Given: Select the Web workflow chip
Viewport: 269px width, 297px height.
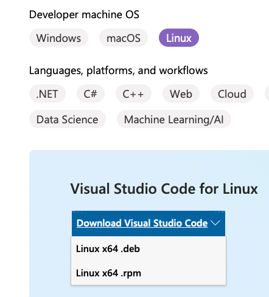Looking at the screenshot, I should (x=181, y=94).
